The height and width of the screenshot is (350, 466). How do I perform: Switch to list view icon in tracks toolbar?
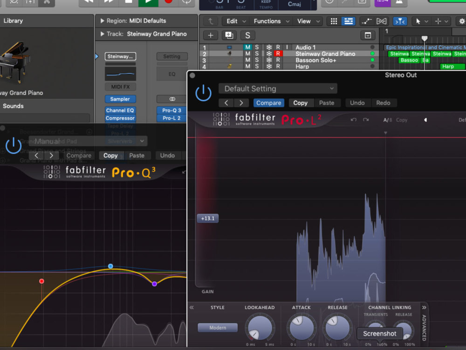click(x=348, y=21)
